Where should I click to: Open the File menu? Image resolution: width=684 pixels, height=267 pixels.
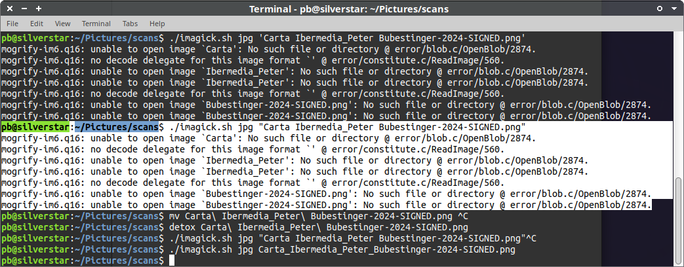(x=12, y=24)
